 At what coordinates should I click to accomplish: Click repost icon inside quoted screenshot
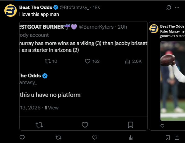[x=39, y=125]
